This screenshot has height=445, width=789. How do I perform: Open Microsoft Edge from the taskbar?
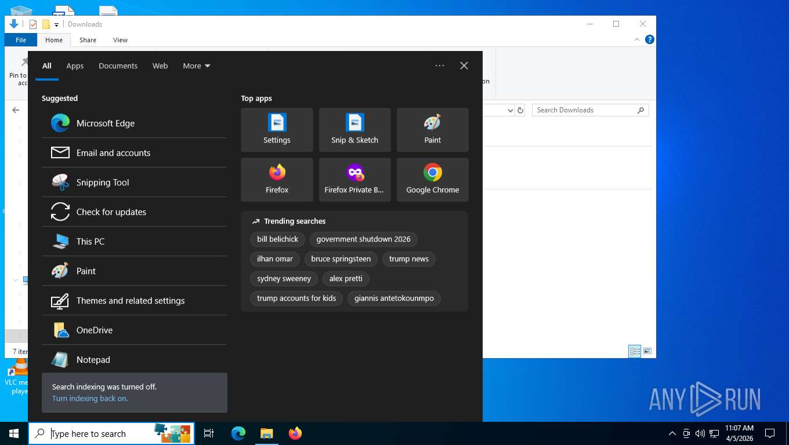coord(238,433)
